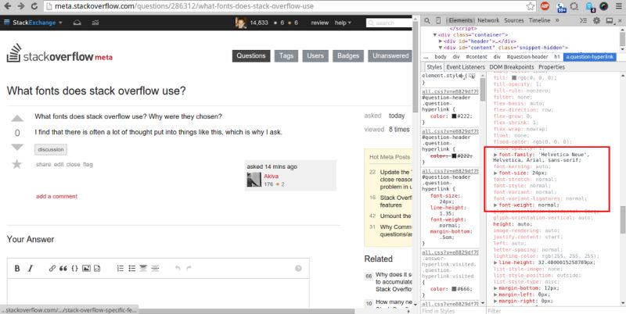Screen dimensions: 626x314
Task: Select body in the DevTools breadcrumb
Action: [441, 57]
